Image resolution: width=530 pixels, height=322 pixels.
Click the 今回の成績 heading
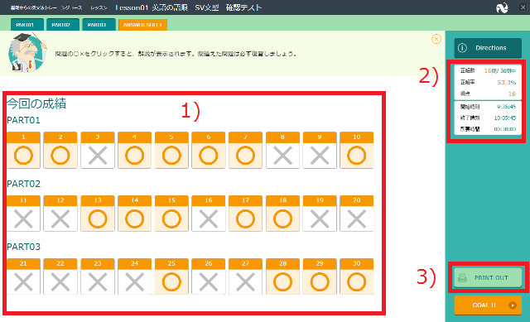36,103
